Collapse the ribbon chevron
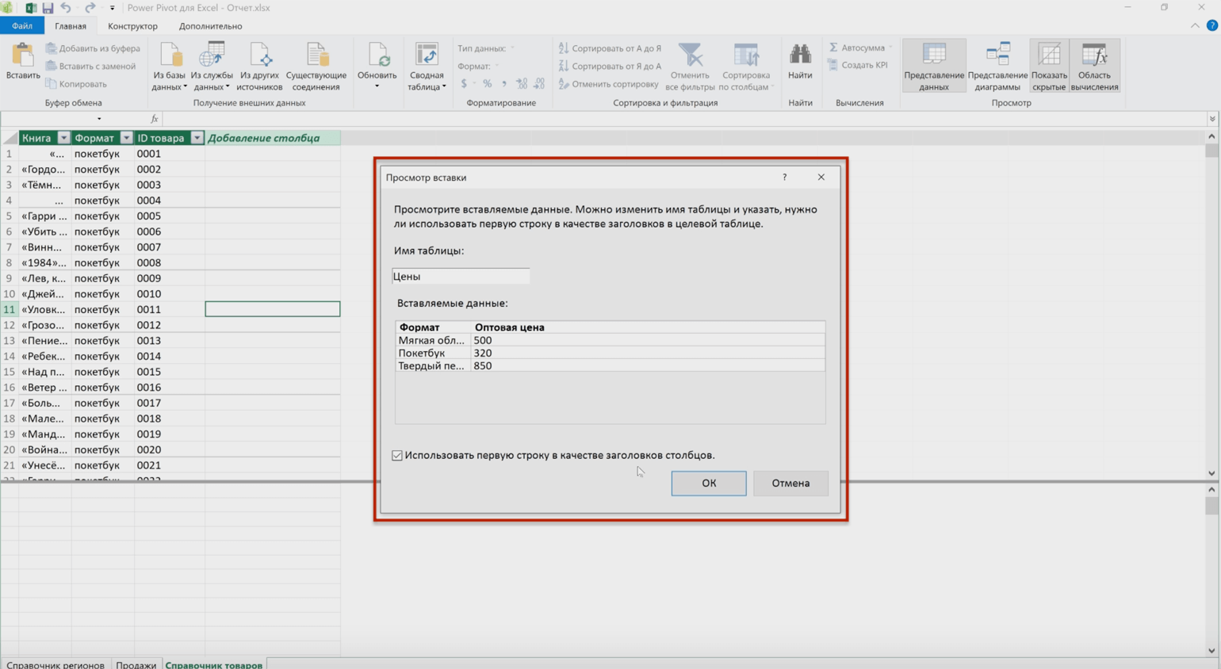Image resolution: width=1221 pixels, height=669 pixels. coord(1195,26)
